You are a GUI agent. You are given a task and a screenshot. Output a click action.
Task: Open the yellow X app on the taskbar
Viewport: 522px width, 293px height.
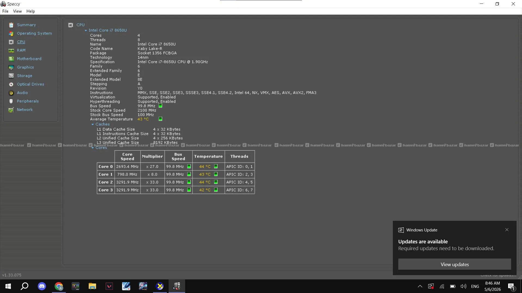(160, 286)
